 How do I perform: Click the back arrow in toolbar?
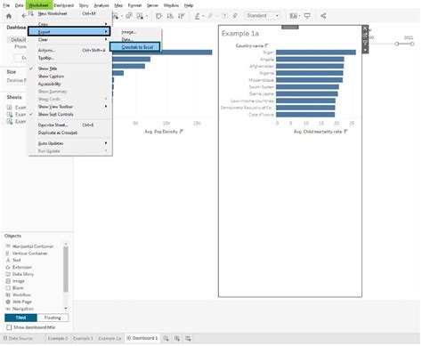[x=24, y=16]
